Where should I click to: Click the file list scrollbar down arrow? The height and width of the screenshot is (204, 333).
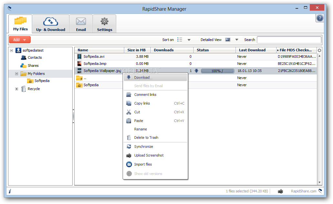click(x=319, y=182)
